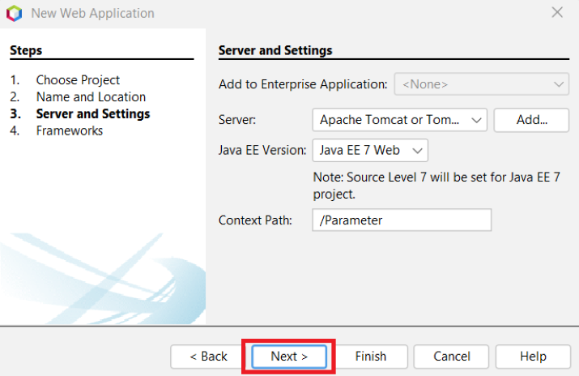579x376 pixels.
Task: Proceed with the Next > button
Action: click(x=289, y=357)
